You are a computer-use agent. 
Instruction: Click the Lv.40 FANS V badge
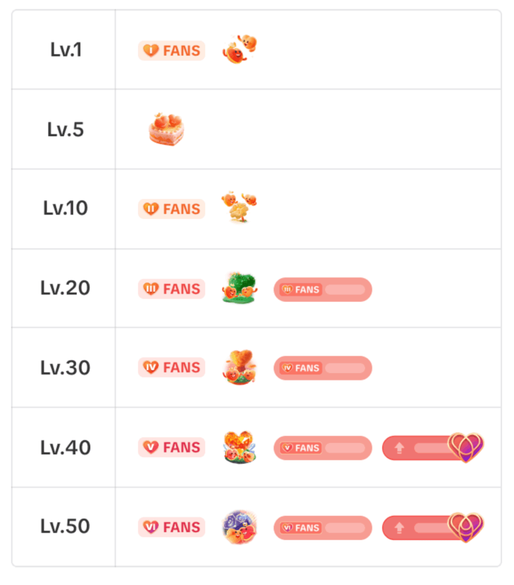coord(171,447)
